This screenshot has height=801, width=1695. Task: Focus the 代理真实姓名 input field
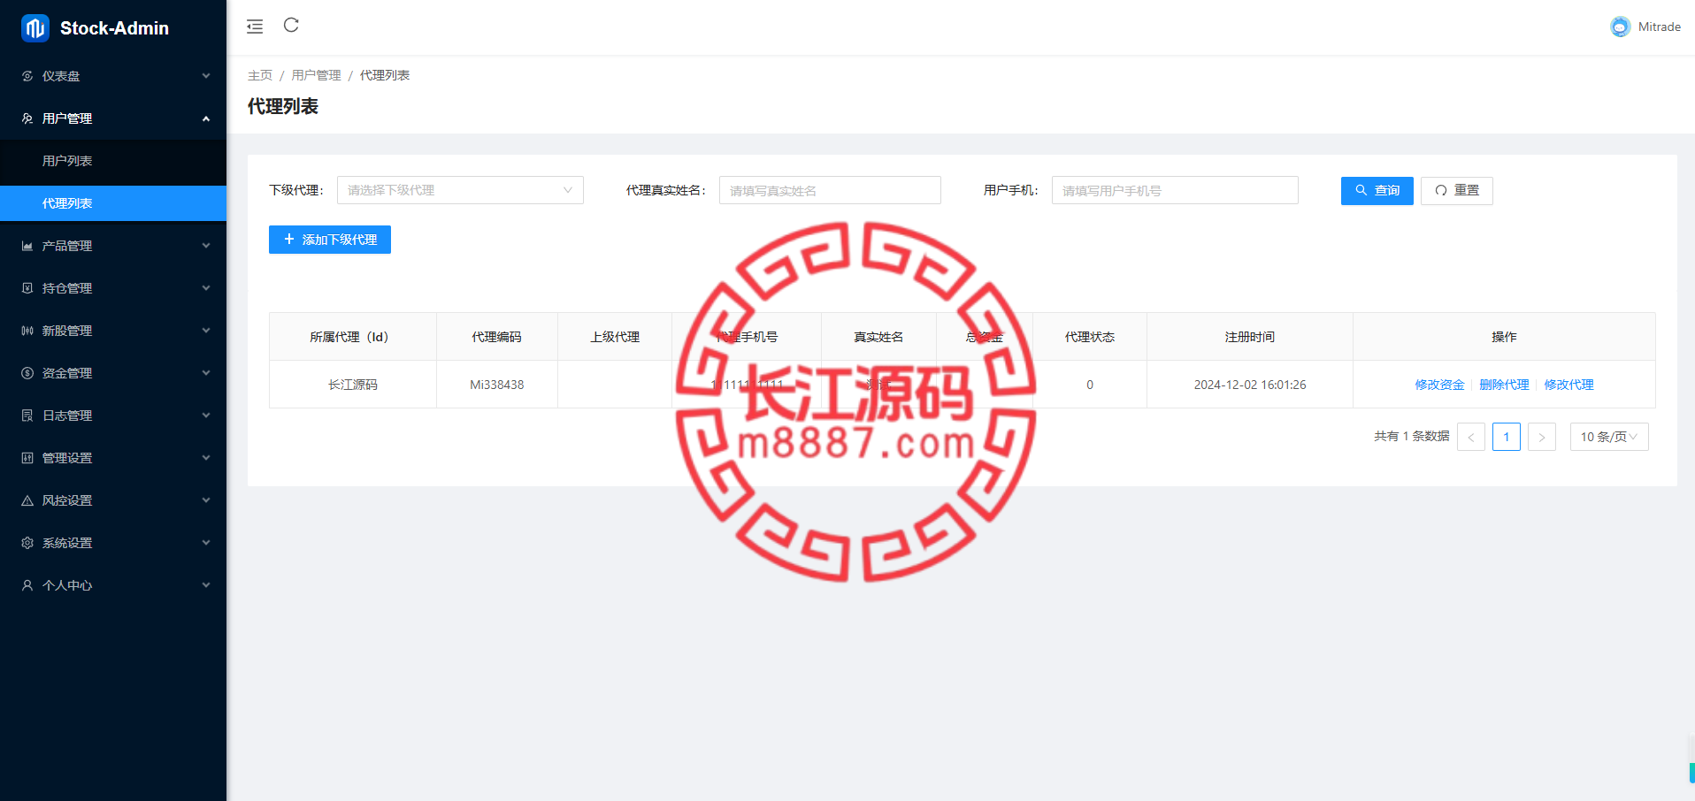tap(830, 190)
